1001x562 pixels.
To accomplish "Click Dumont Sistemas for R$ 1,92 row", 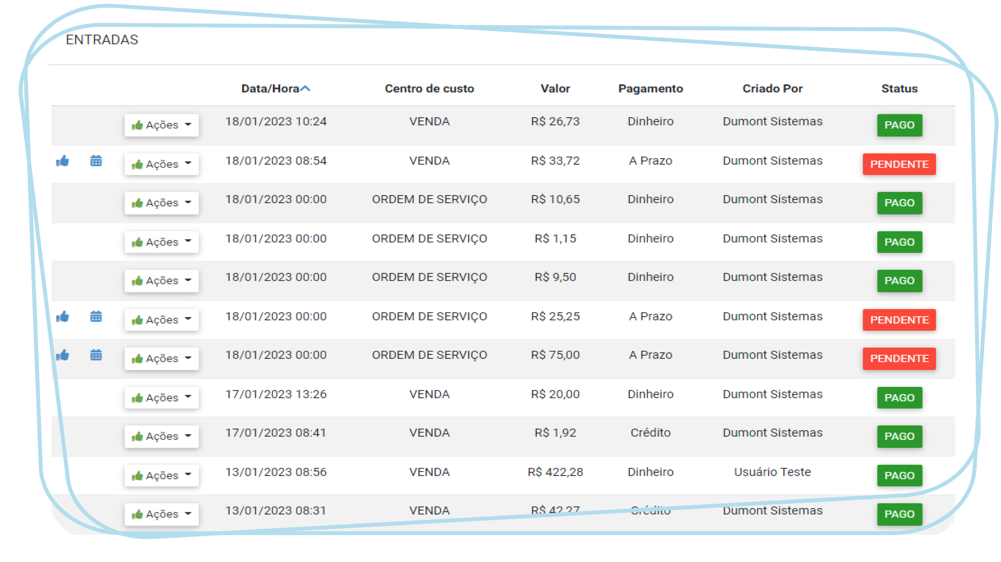I will (x=772, y=432).
